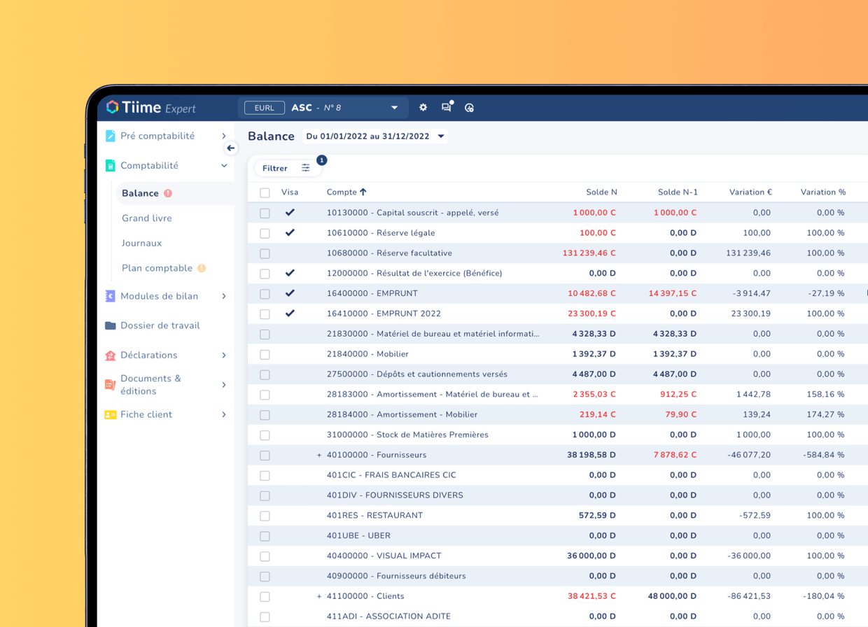This screenshot has width=868, height=627.
Task: Open the Dossier de travail folder icon
Action: (x=109, y=325)
